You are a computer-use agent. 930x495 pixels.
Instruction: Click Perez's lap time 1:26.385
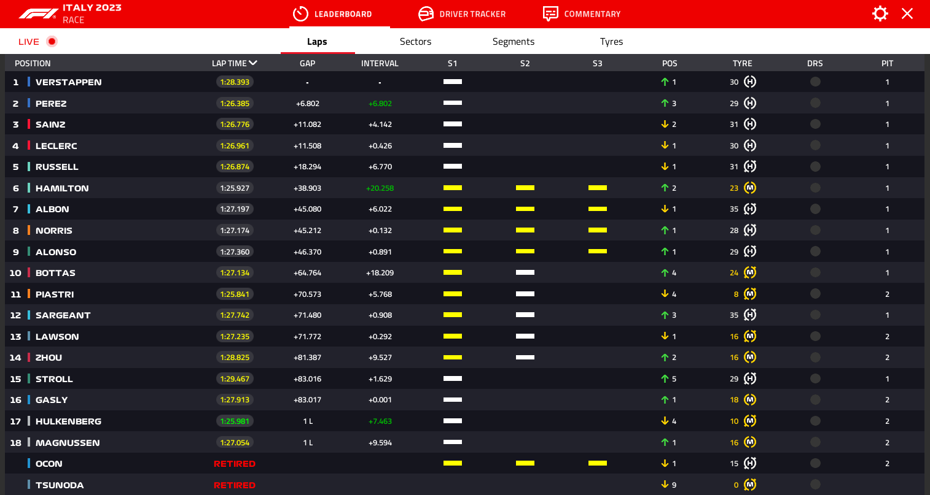[x=235, y=103]
